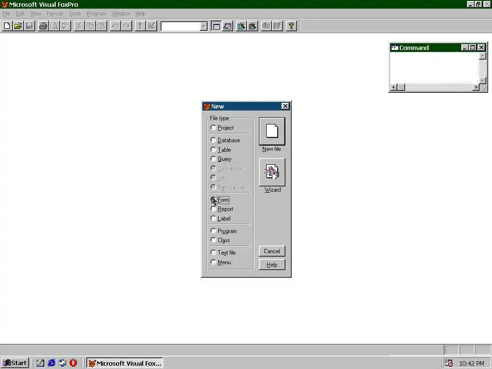Screen dimensions: 492x369
Task: Click the New file toolbar icon
Action: tap(7, 26)
